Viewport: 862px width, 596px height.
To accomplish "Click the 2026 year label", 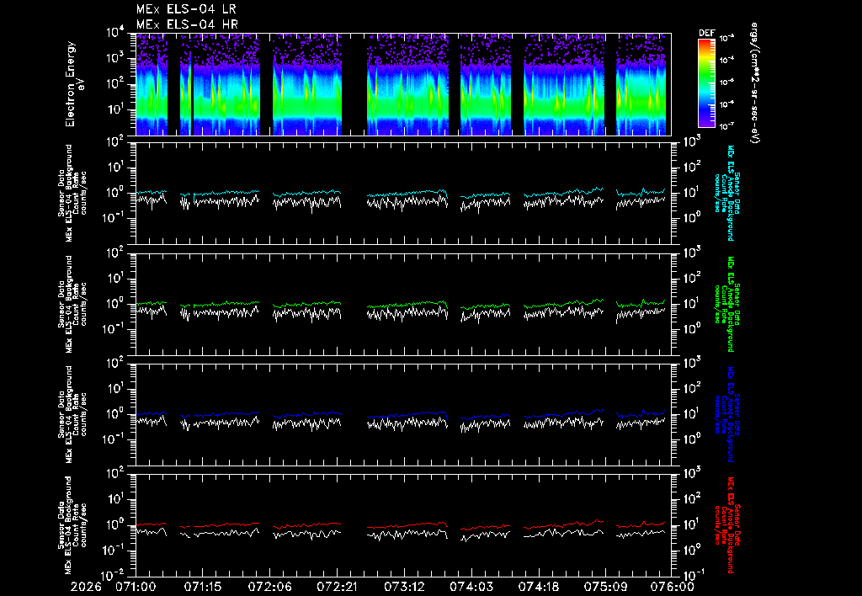I will click(x=87, y=587).
